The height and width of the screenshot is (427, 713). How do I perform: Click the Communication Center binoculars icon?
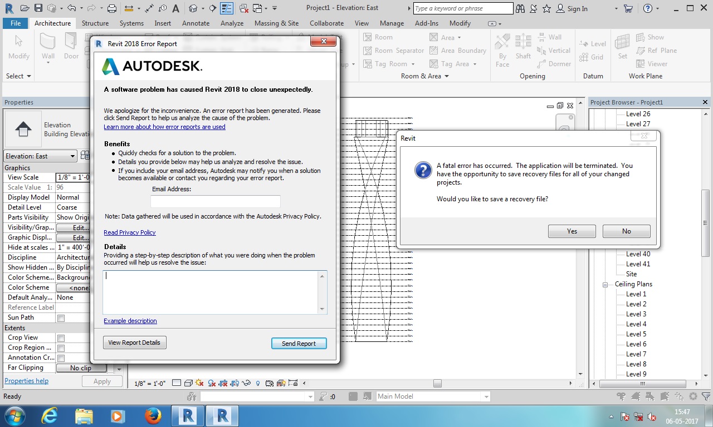click(520, 8)
